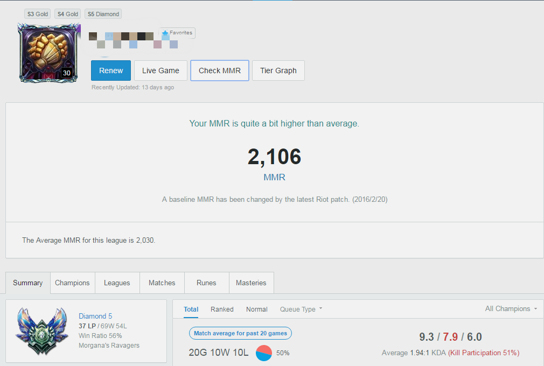Open the Leagues tab
The height and width of the screenshot is (366, 544).
click(x=117, y=283)
